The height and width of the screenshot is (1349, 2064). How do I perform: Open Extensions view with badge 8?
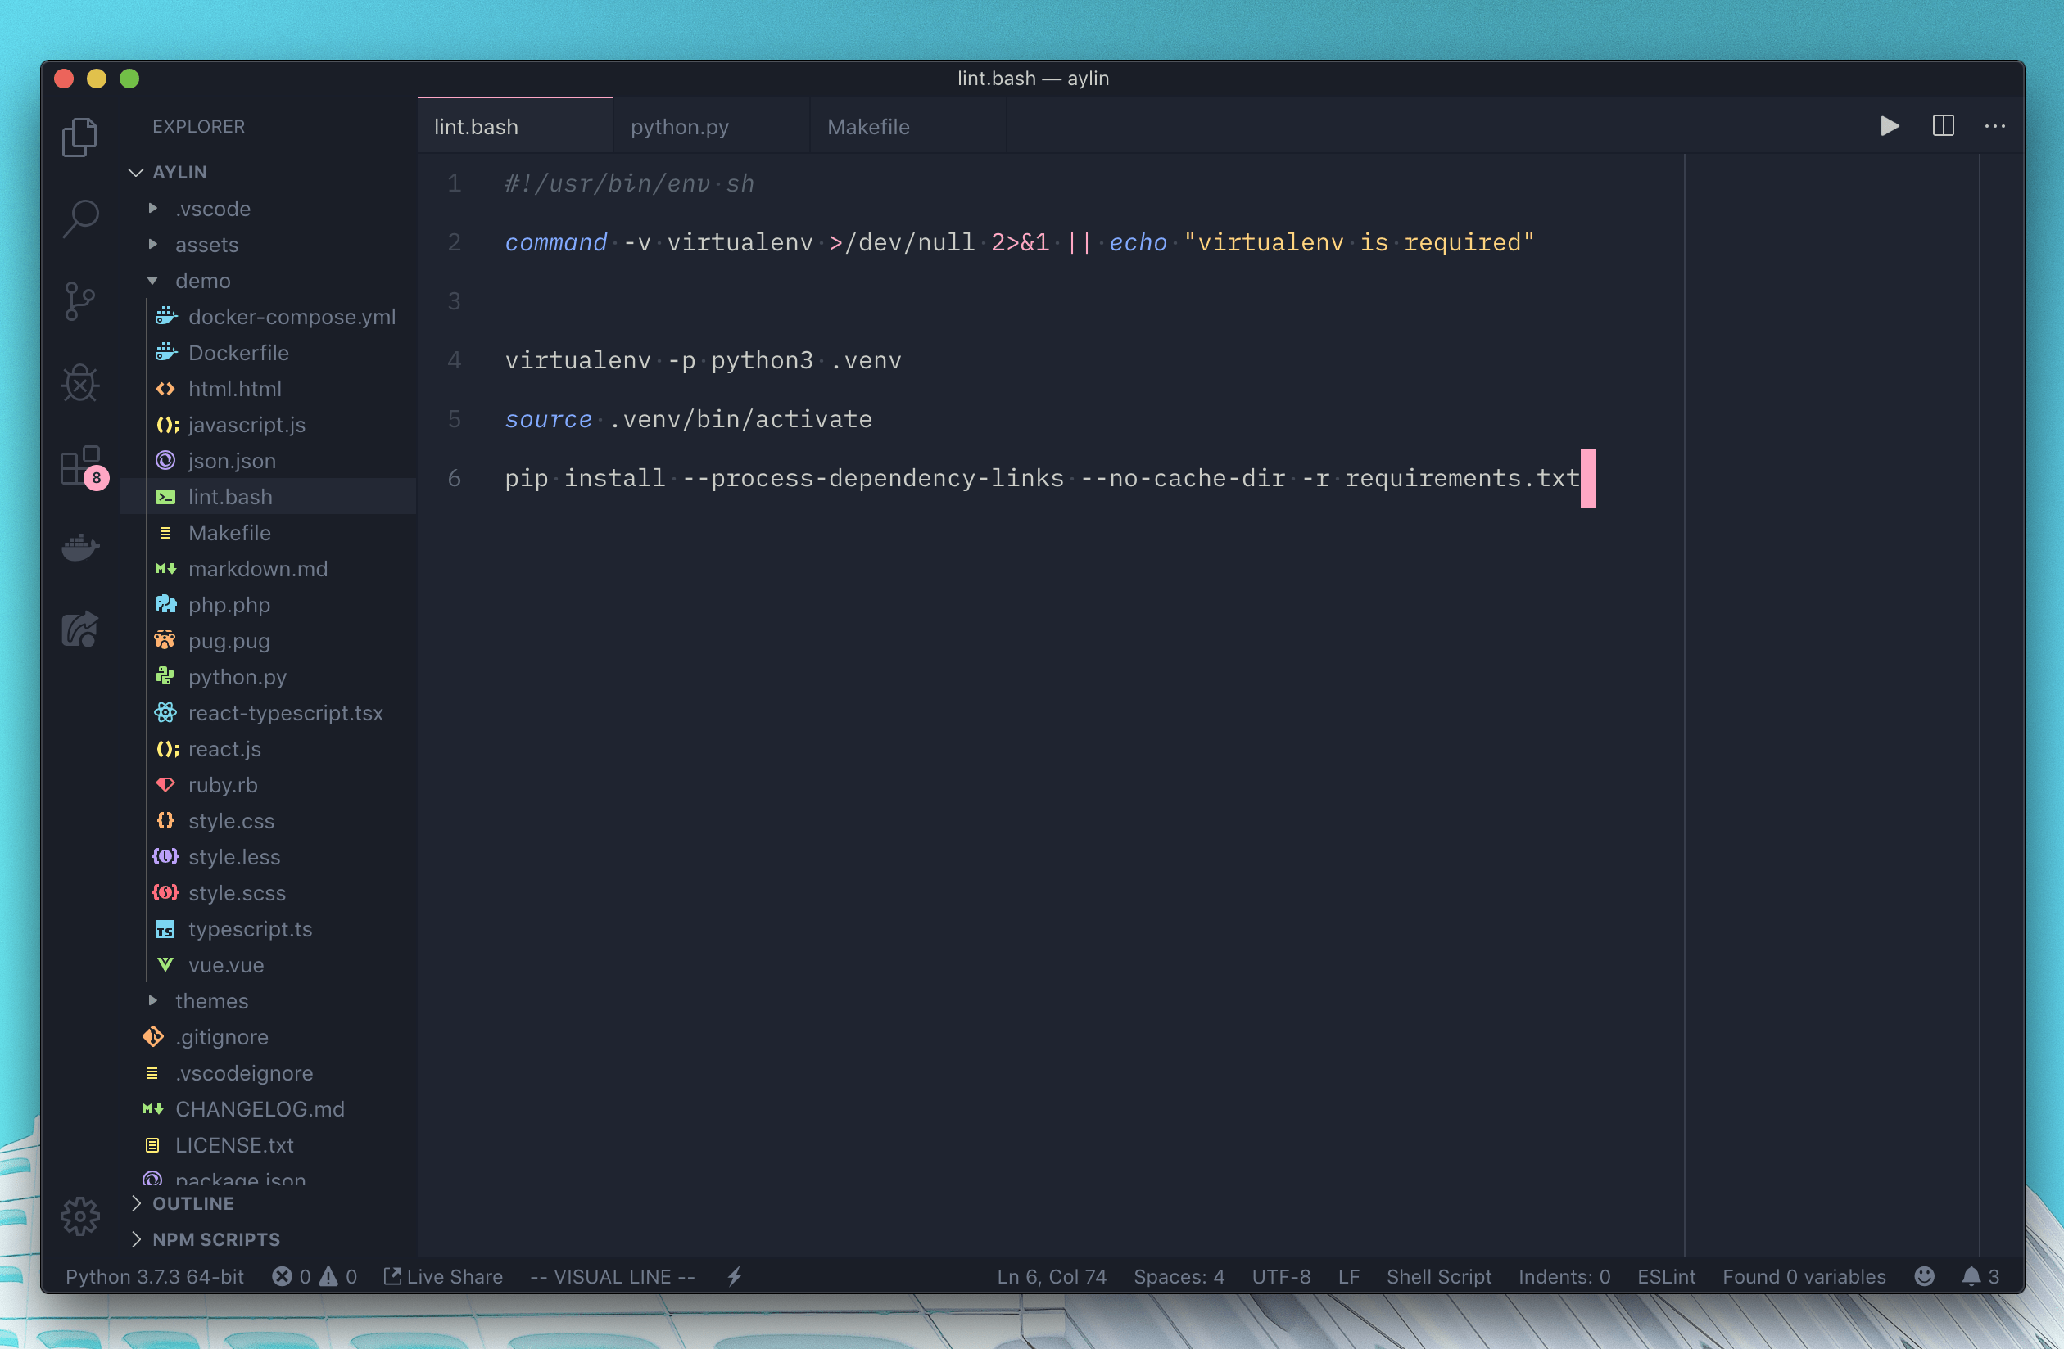tap(80, 466)
